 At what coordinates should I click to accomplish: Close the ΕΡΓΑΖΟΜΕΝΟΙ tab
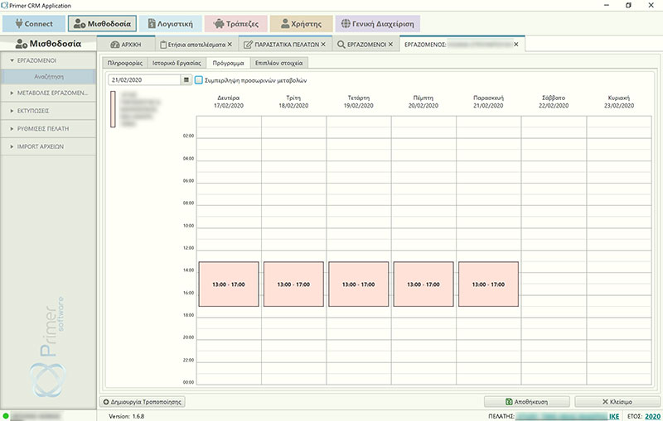click(390, 45)
